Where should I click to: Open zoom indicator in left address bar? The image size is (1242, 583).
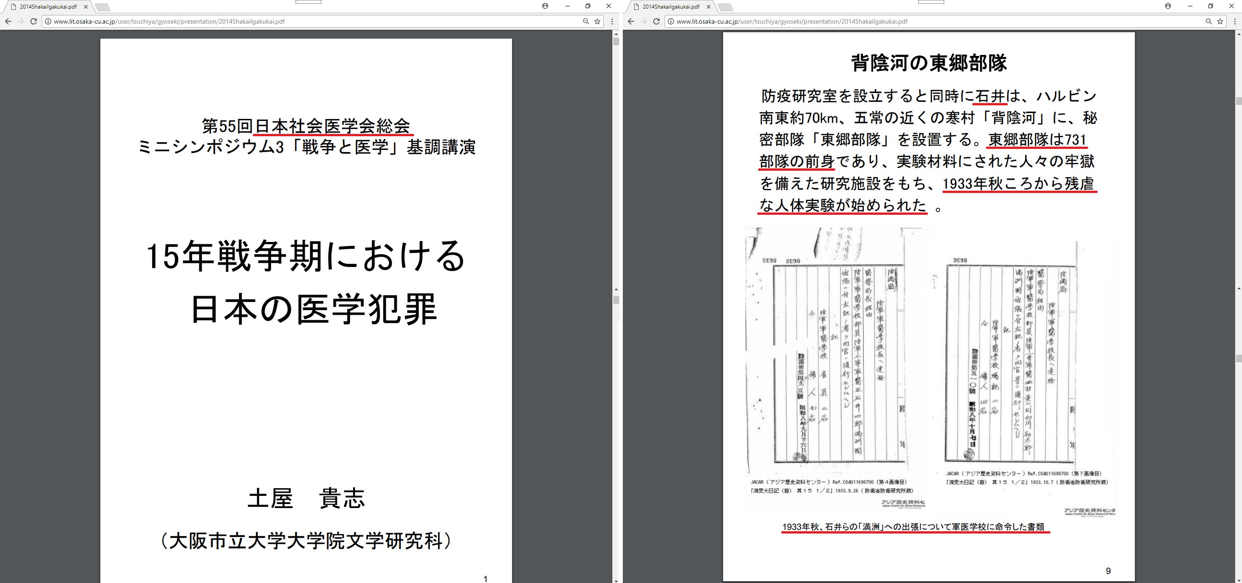(586, 21)
